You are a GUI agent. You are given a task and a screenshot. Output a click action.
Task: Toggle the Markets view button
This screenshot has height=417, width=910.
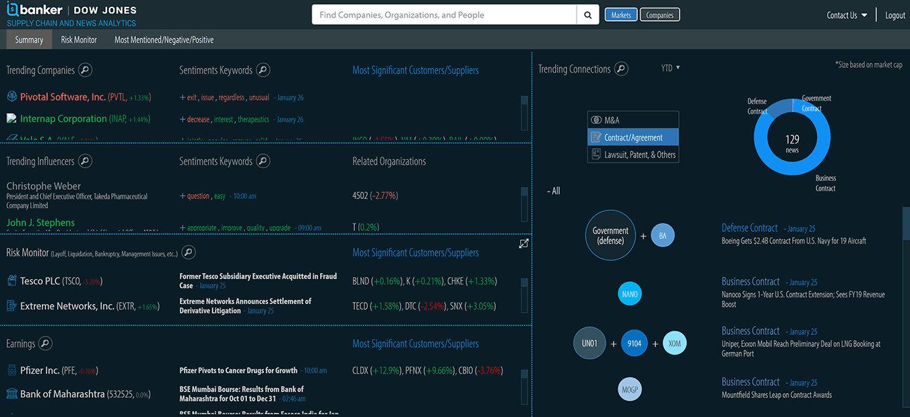tap(621, 15)
